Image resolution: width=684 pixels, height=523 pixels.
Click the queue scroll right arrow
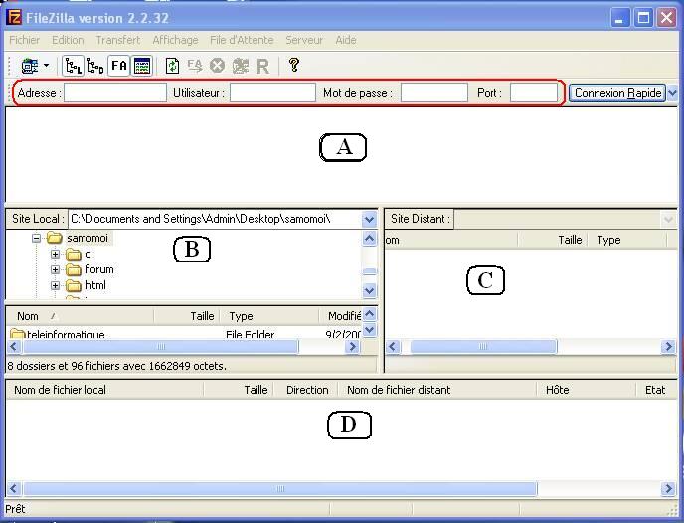click(668, 489)
